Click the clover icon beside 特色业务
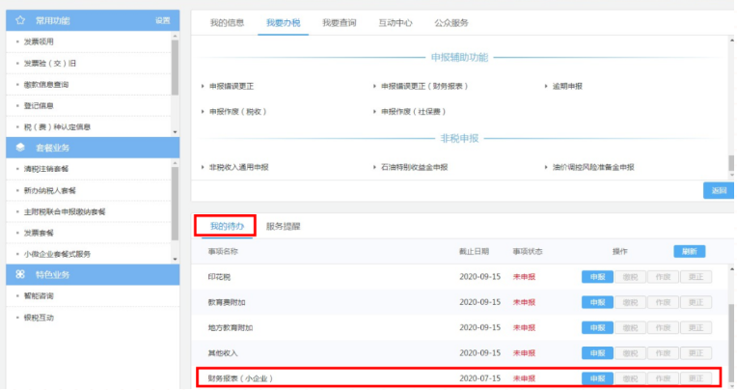737x390 pixels. point(20,274)
